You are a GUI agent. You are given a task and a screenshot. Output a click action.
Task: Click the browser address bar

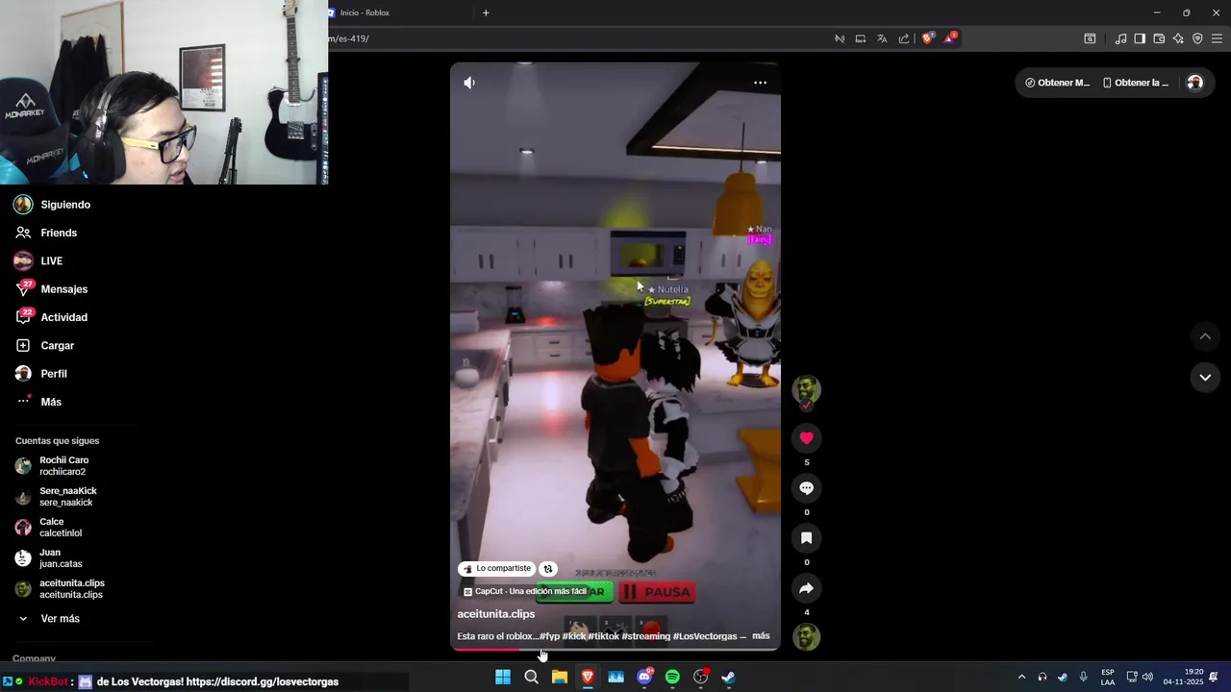pyautogui.click(x=577, y=38)
